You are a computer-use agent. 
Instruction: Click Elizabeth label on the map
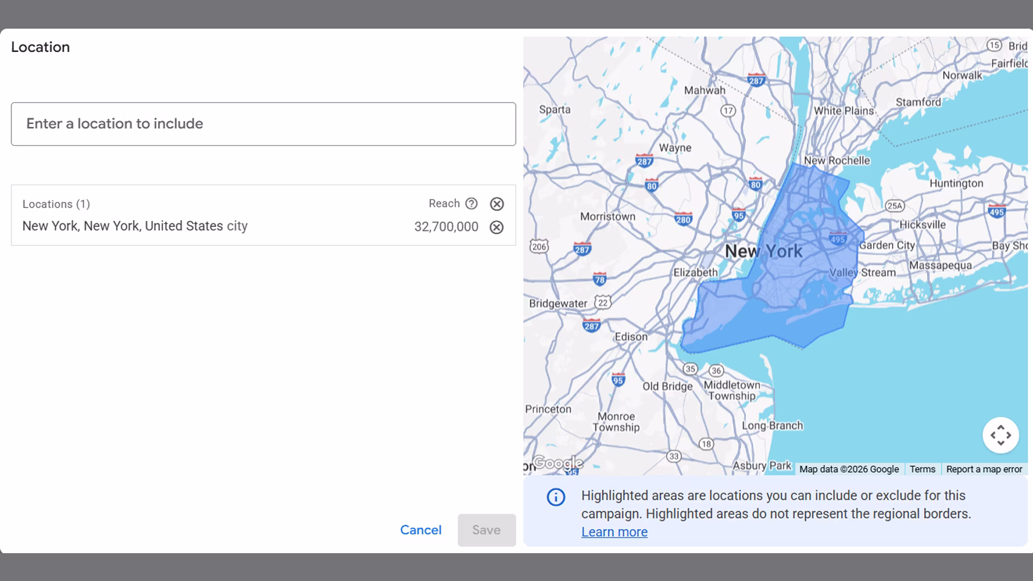(x=696, y=272)
